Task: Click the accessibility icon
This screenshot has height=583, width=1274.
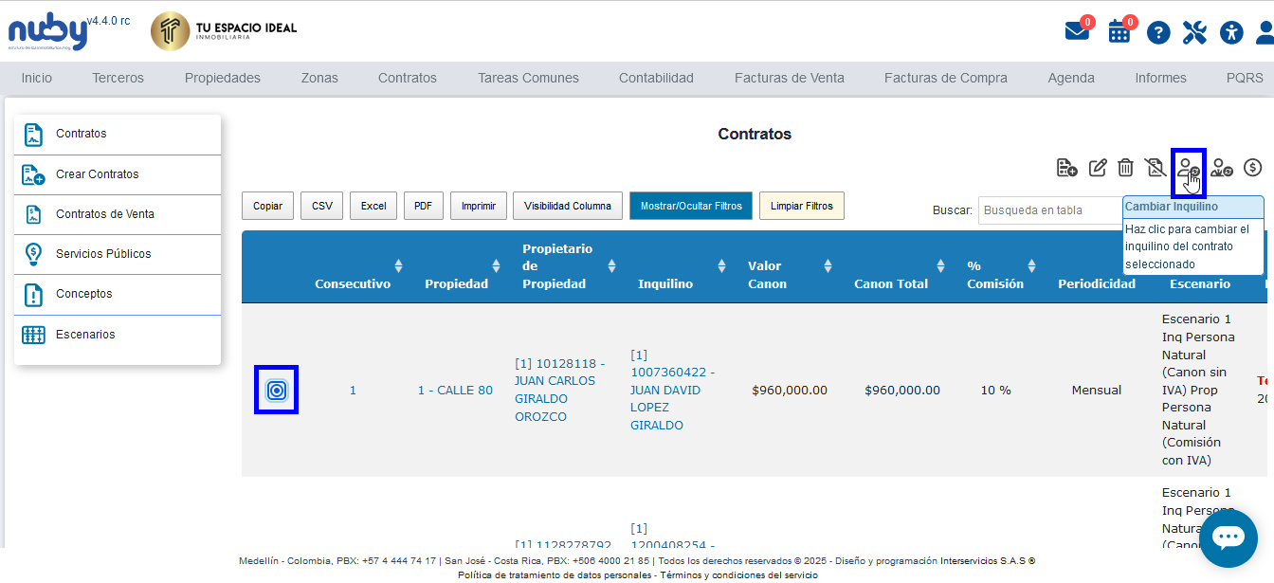Action: pyautogui.click(x=1230, y=33)
